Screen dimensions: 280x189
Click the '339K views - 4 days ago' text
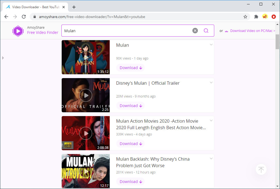(x=134, y=134)
